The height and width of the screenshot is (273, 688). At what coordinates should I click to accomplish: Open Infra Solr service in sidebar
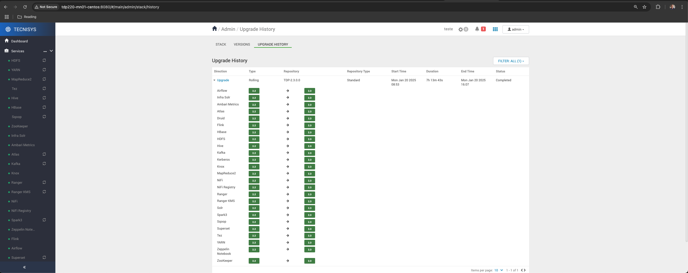(18, 135)
